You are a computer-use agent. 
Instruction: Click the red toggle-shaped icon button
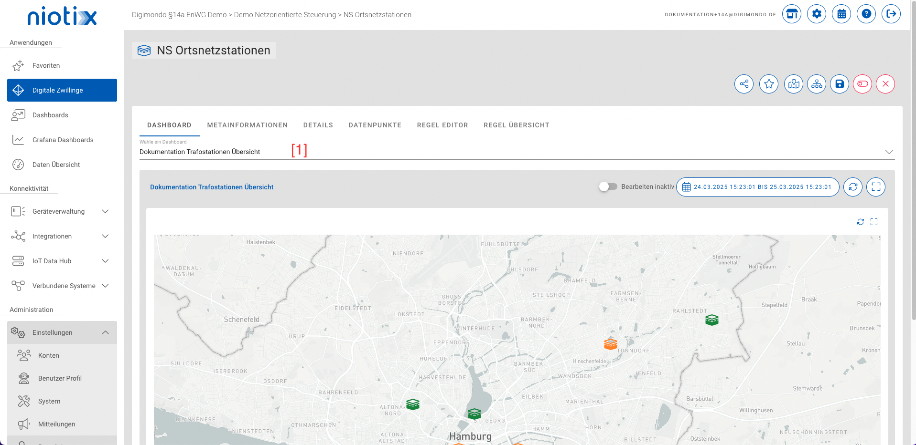[862, 84]
